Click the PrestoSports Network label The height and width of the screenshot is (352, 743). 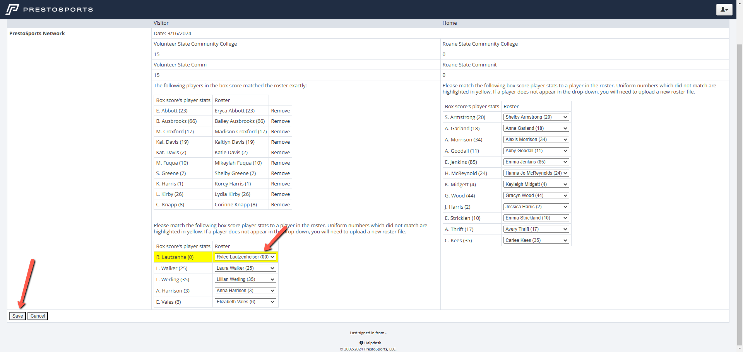(37, 34)
